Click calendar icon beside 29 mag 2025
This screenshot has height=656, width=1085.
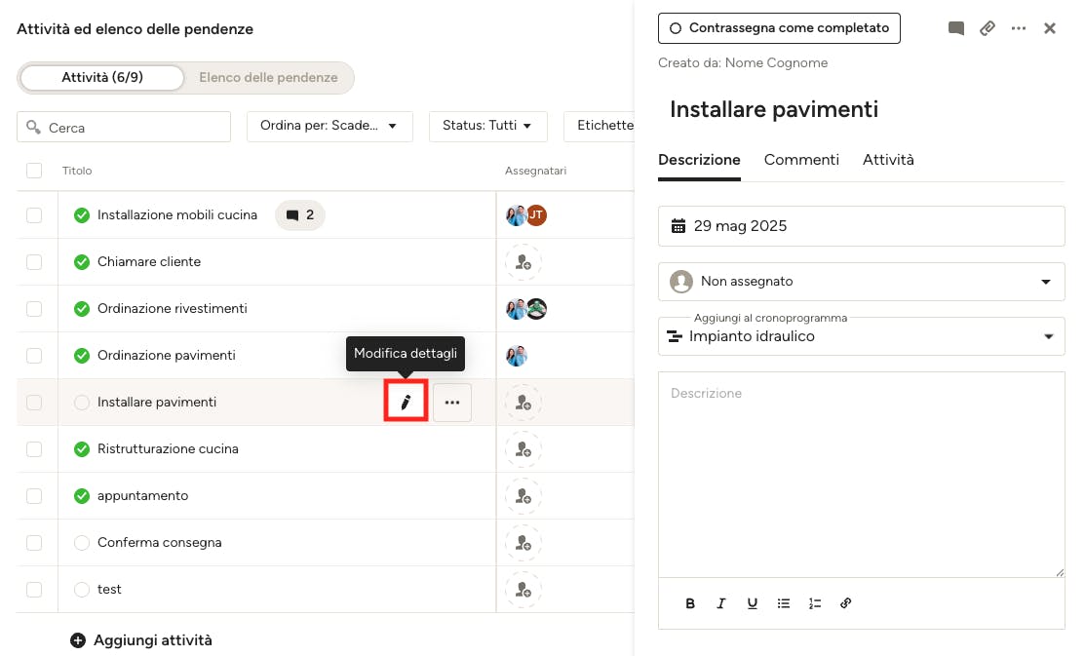(678, 226)
